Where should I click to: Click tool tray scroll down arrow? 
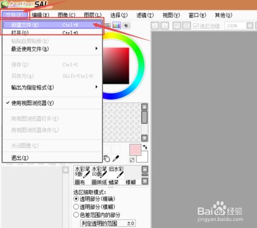coord(145,181)
